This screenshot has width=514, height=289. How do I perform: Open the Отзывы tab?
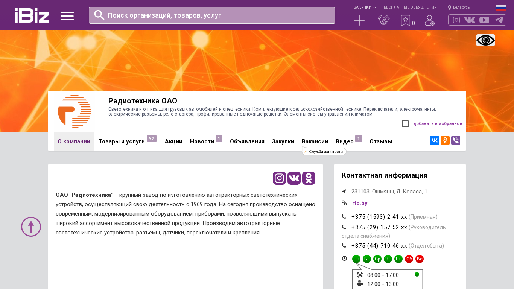381,141
